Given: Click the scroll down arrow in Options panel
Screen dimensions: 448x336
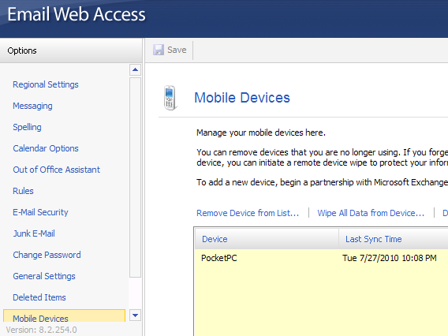Looking at the screenshot, I should pos(135,315).
